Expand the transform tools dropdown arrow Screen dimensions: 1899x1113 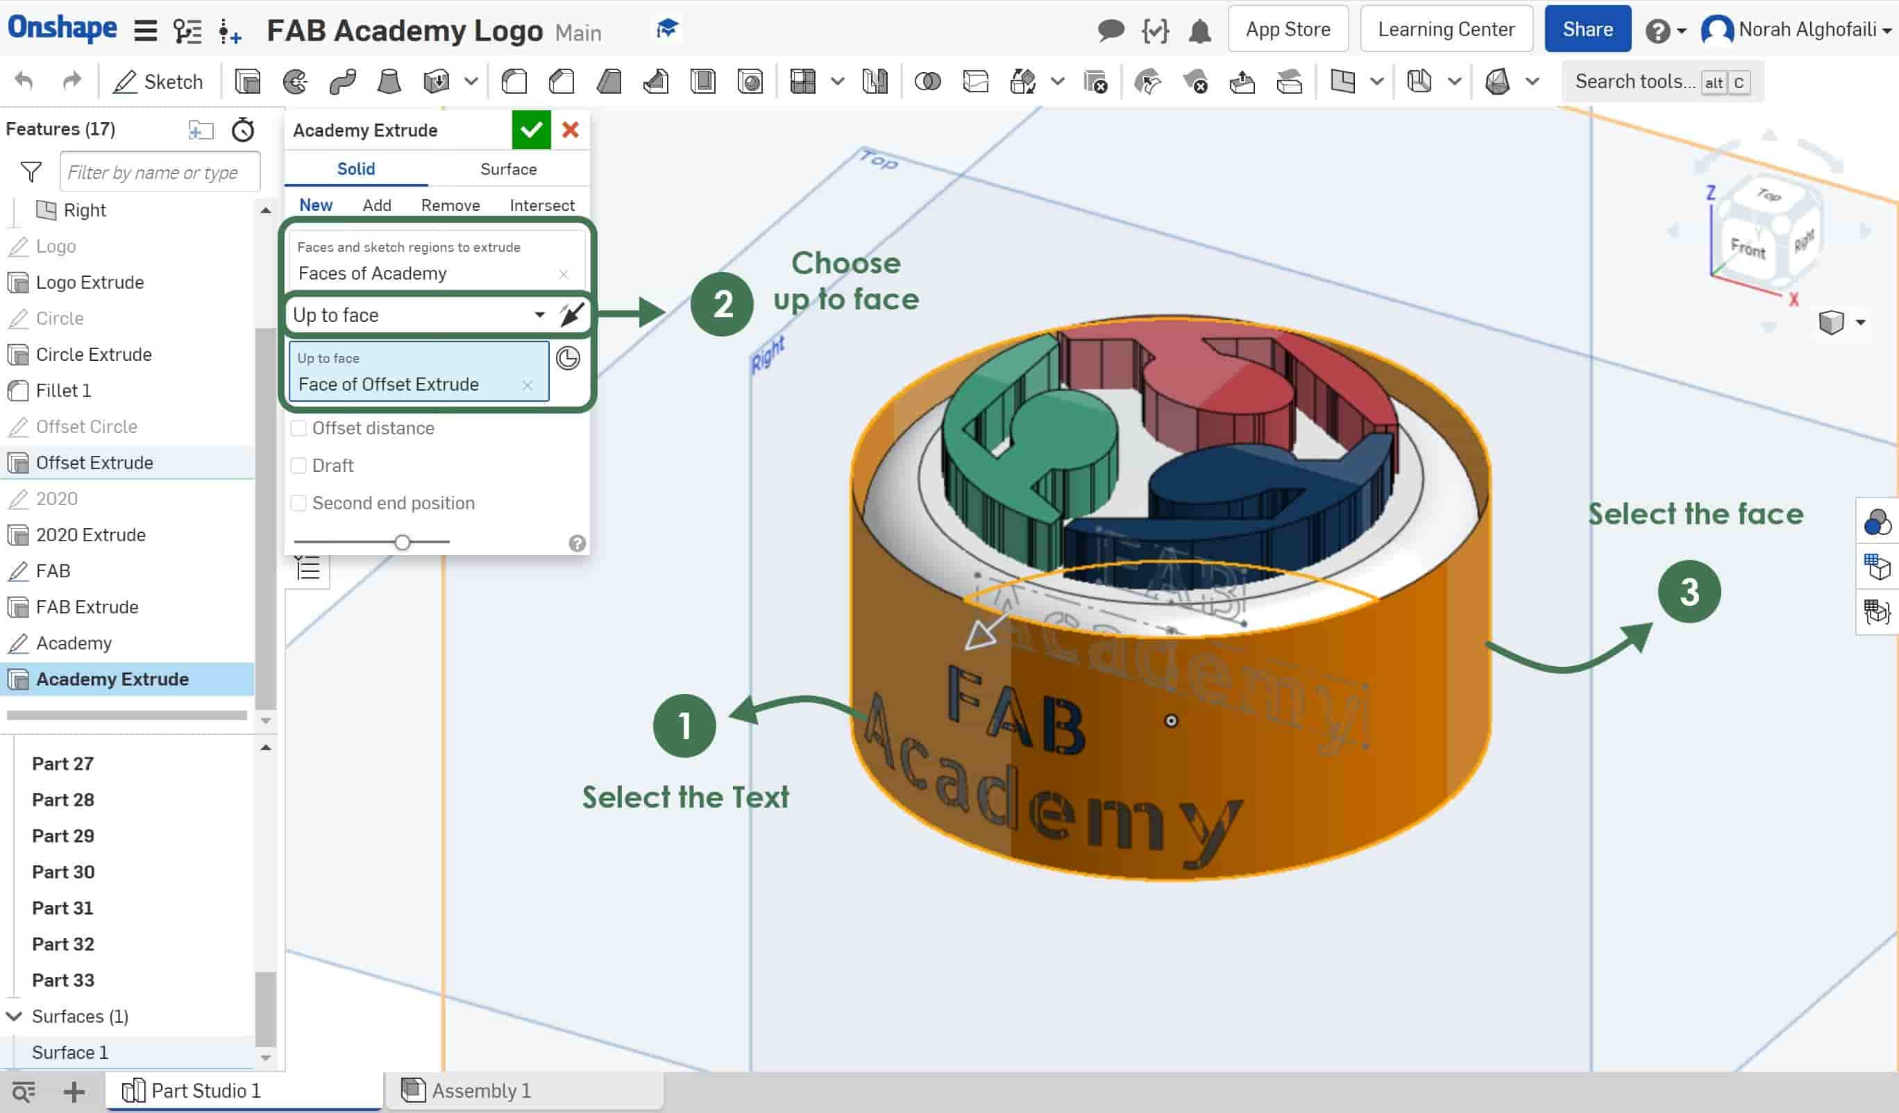[1057, 80]
